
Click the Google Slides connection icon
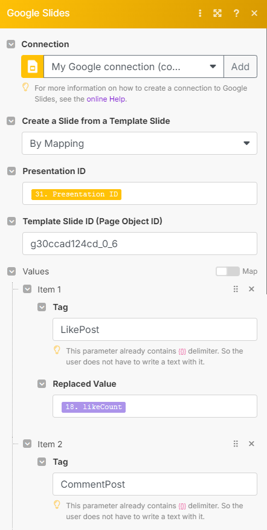click(x=33, y=66)
